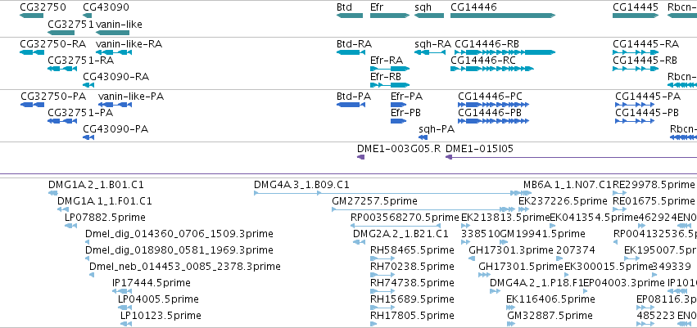Select the CG14445-RB transcript
Image resolution: width=697 pixels, height=328 pixels.
(x=636, y=69)
